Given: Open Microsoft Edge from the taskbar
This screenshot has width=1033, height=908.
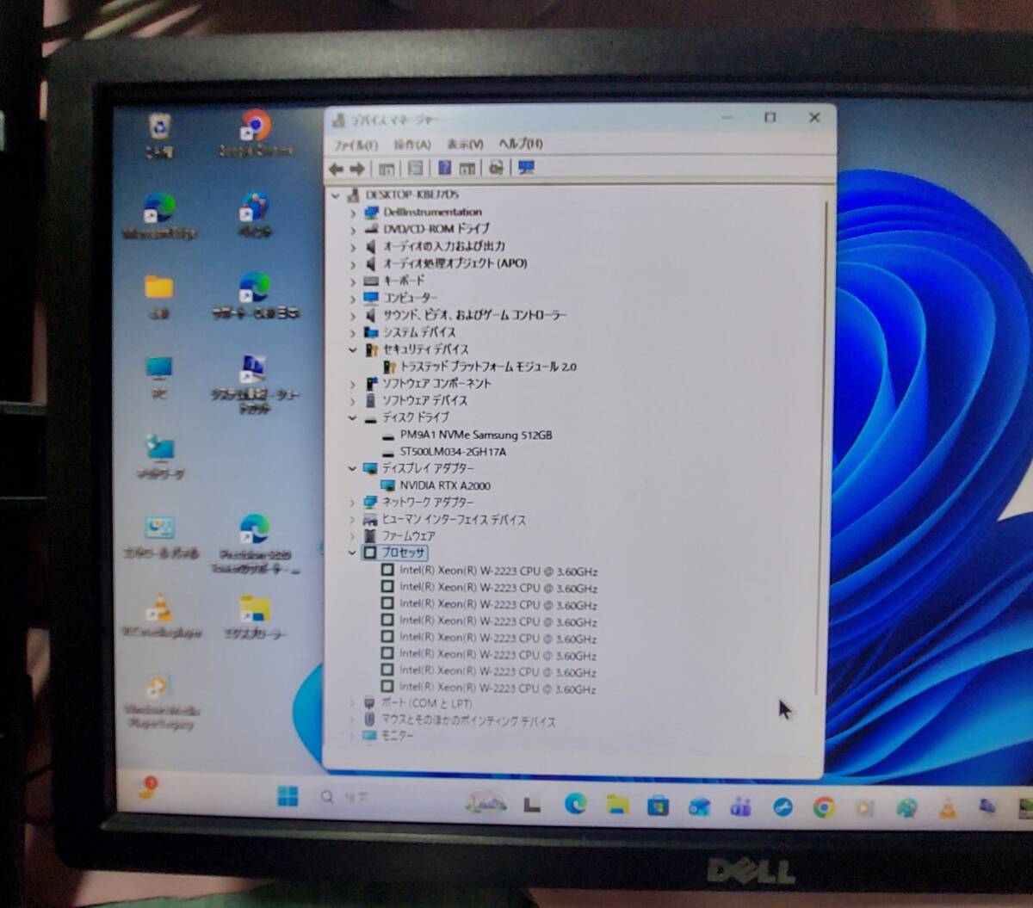Looking at the screenshot, I should pos(575,804).
